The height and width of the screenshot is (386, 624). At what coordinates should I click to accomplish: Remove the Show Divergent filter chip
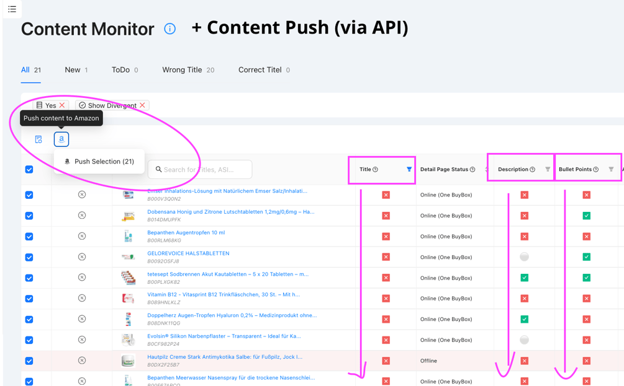pyautogui.click(x=142, y=105)
